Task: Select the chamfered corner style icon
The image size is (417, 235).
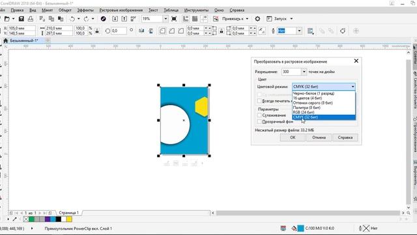Action: [181, 31]
